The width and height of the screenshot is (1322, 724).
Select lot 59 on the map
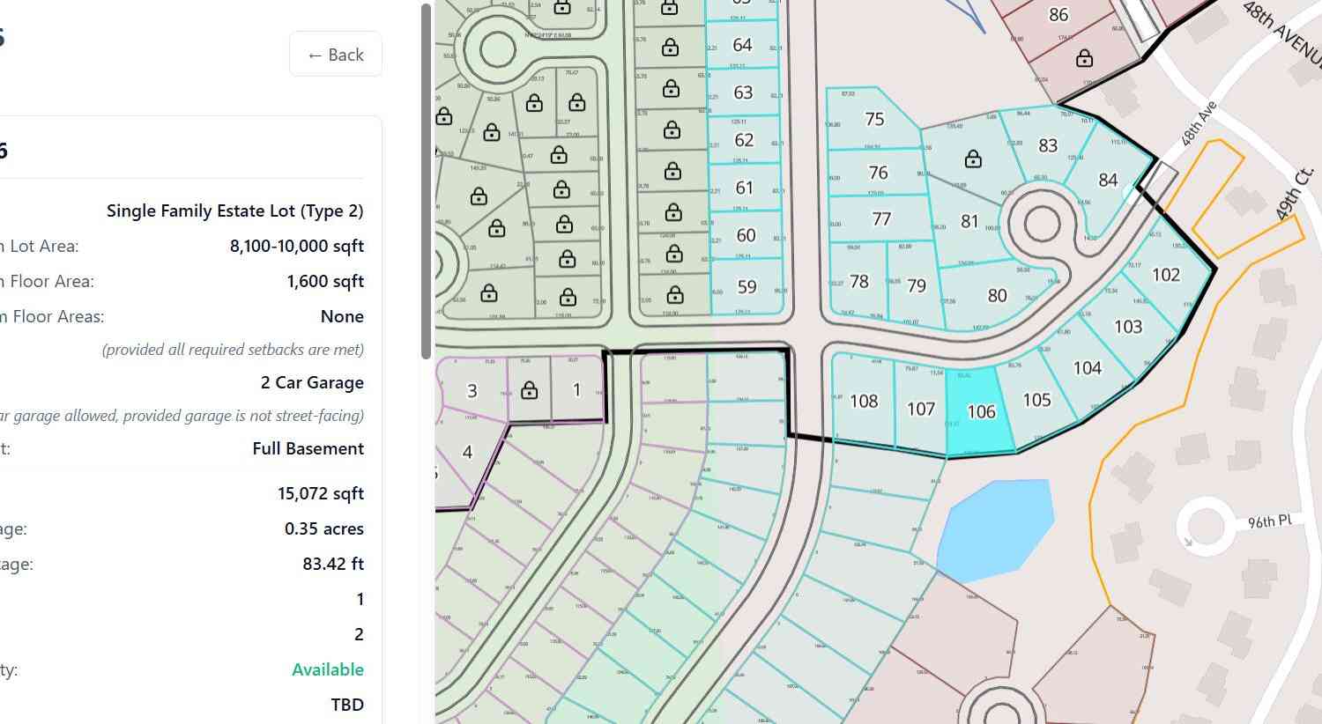746,286
